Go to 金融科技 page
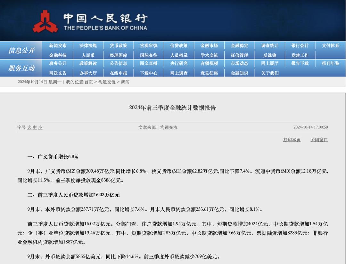Screen dimensions: 346x264 58,55
